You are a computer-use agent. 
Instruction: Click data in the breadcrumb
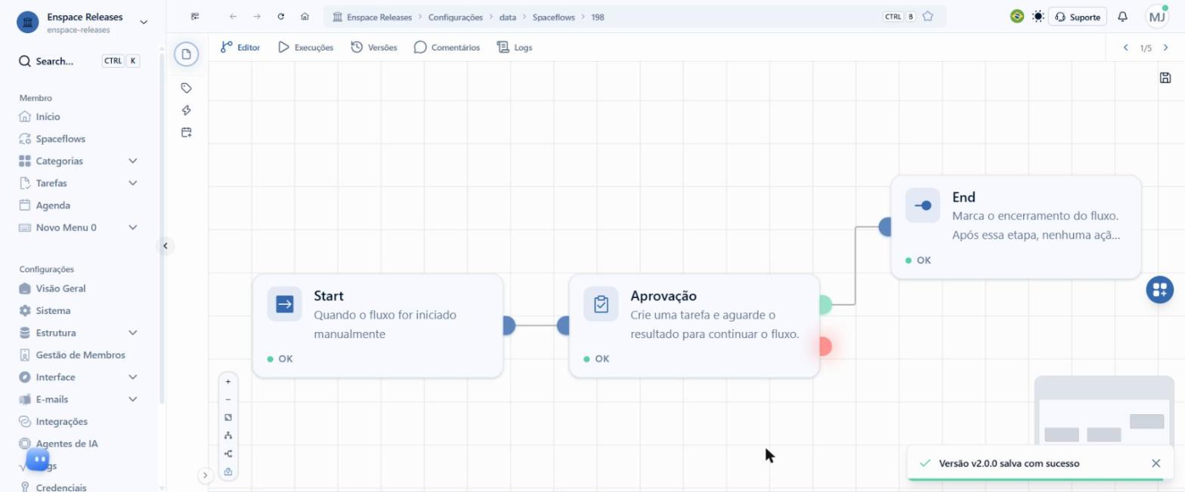point(507,17)
